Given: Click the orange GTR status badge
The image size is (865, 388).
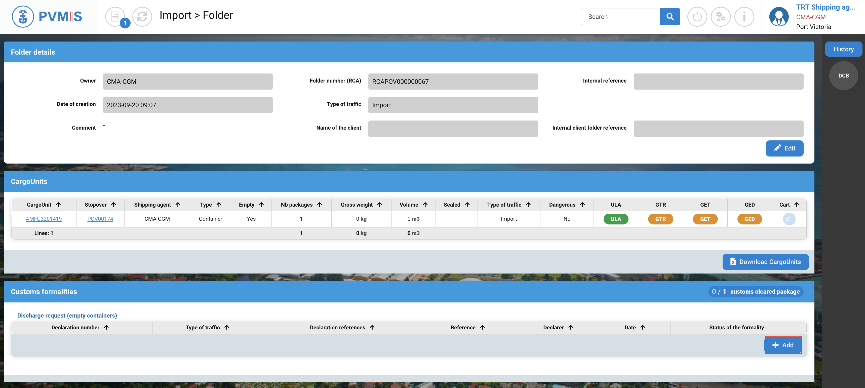Looking at the screenshot, I should (x=660, y=219).
